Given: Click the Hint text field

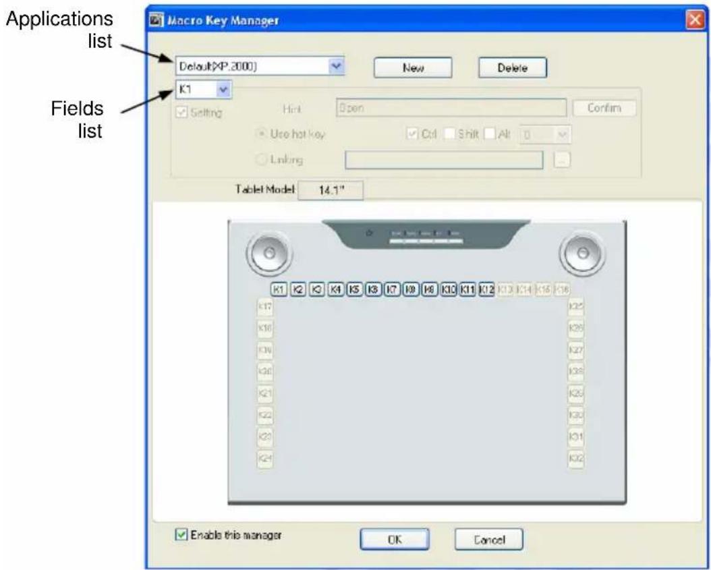Looking at the screenshot, I should pyautogui.click(x=451, y=108).
